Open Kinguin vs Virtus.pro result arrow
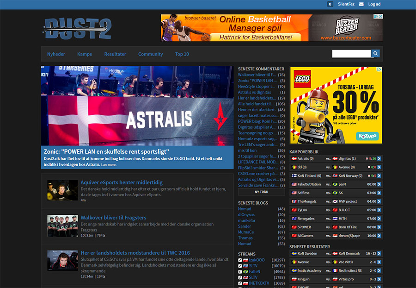Image resolution: width=416 pixels, height=288 pixels. pyautogui.click(x=379, y=279)
